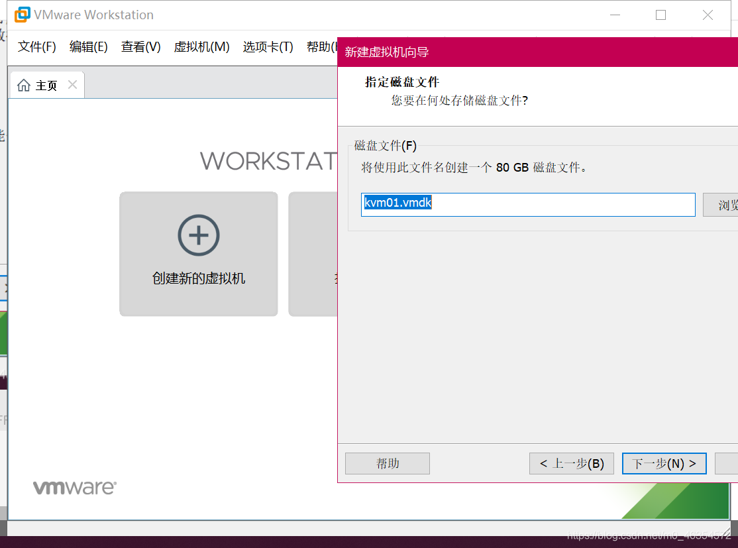Click the 80 GB 磁盘文件 description text
This screenshot has height=548, width=738.
click(x=474, y=167)
